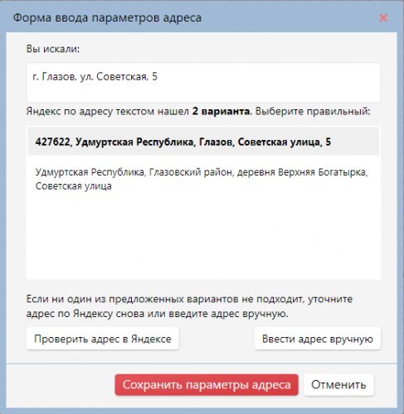The height and width of the screenshot is (414, 404).
Task: Close the address form with the red X
Action: (383, 18)
